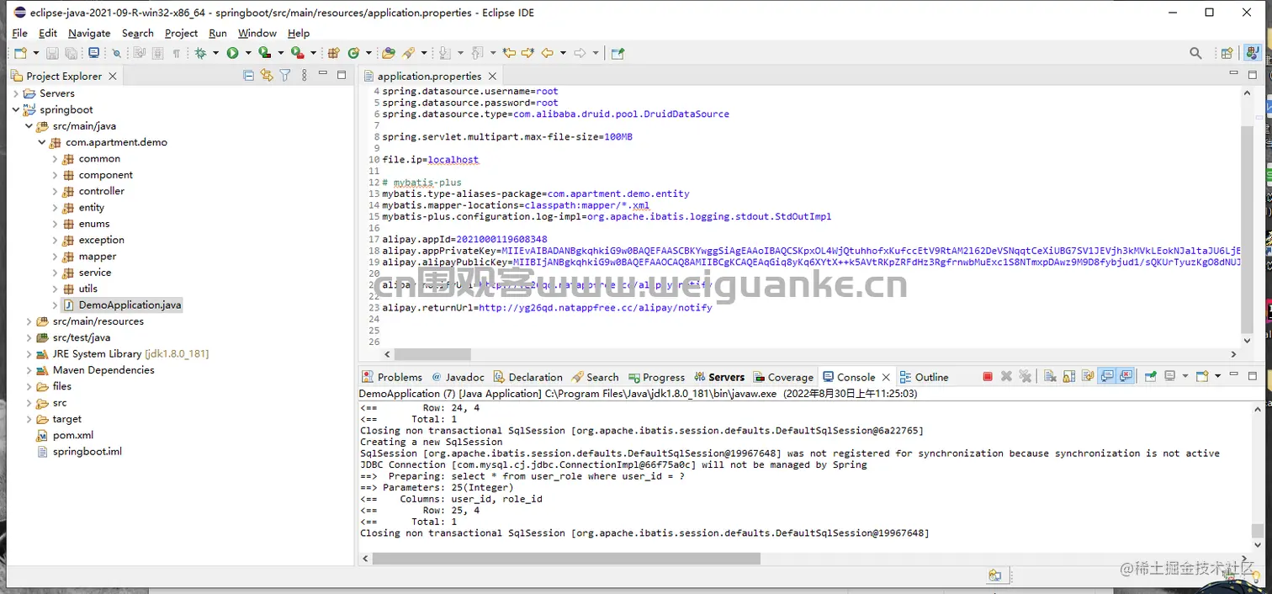The width and height of the screenshot is (1272, 594).
Task: Toggle console Word Wrap
Action: [x=1088, y=377]
